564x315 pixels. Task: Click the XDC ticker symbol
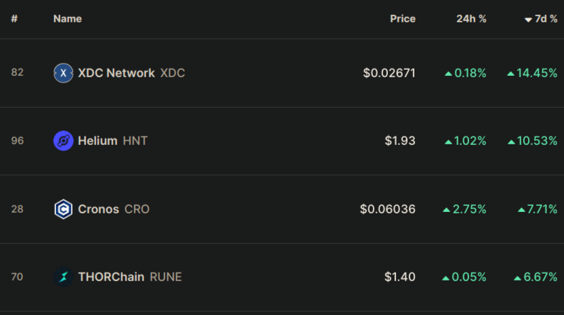point(173,73)
